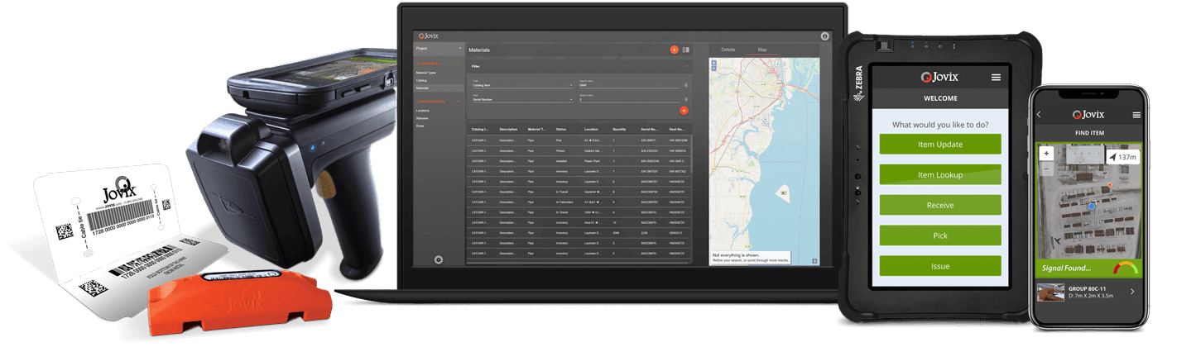
Task: Click the orange add button beside Materials
Action: point(675,50)
